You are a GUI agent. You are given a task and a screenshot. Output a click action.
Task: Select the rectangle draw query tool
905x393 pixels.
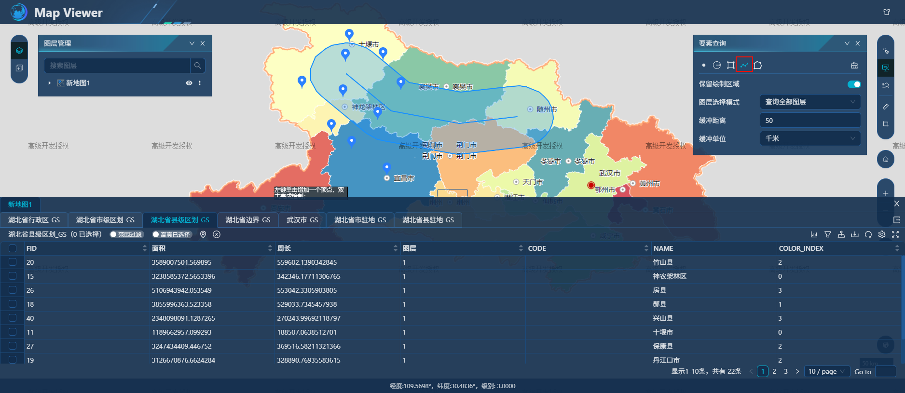731,65
